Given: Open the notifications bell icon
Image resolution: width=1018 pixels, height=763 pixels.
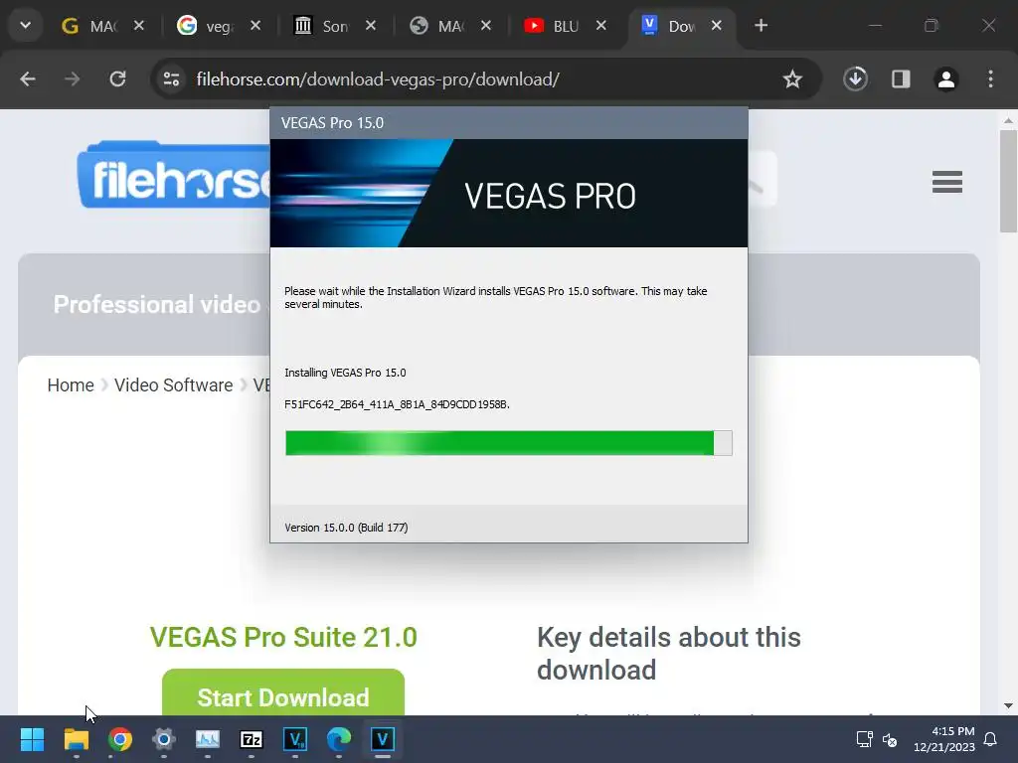Looking at the screenshot, I should 991,739.
